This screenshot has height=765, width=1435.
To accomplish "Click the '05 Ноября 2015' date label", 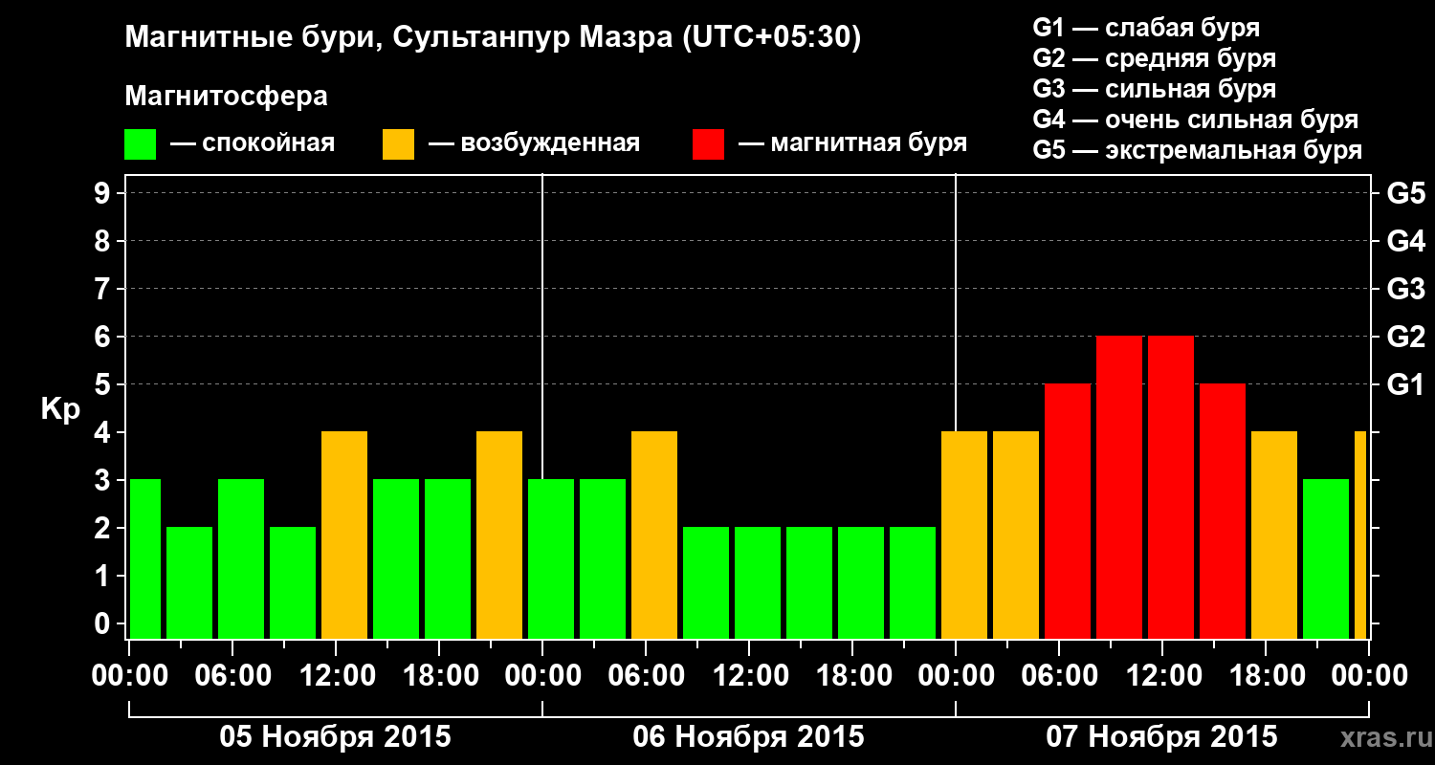I will 335,736.
